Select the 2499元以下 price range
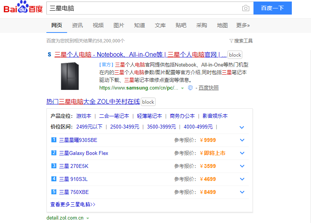Screen dimensions: 311x223 click(89, 127)
